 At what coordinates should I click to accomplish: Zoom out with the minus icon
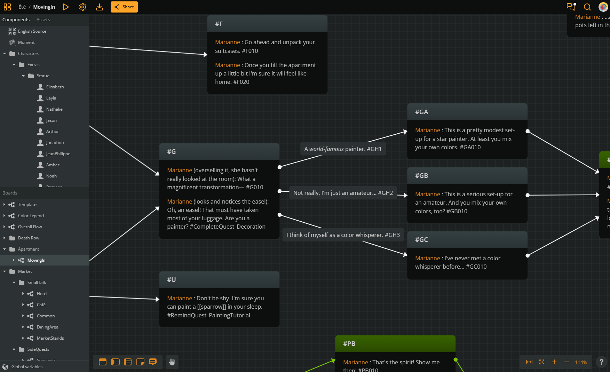[567, 362]
